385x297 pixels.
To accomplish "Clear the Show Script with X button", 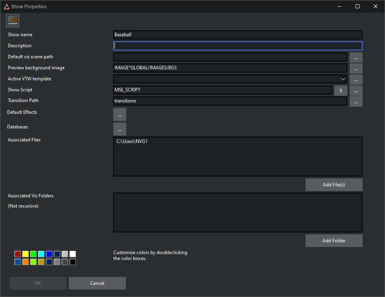I will (341, 91).
